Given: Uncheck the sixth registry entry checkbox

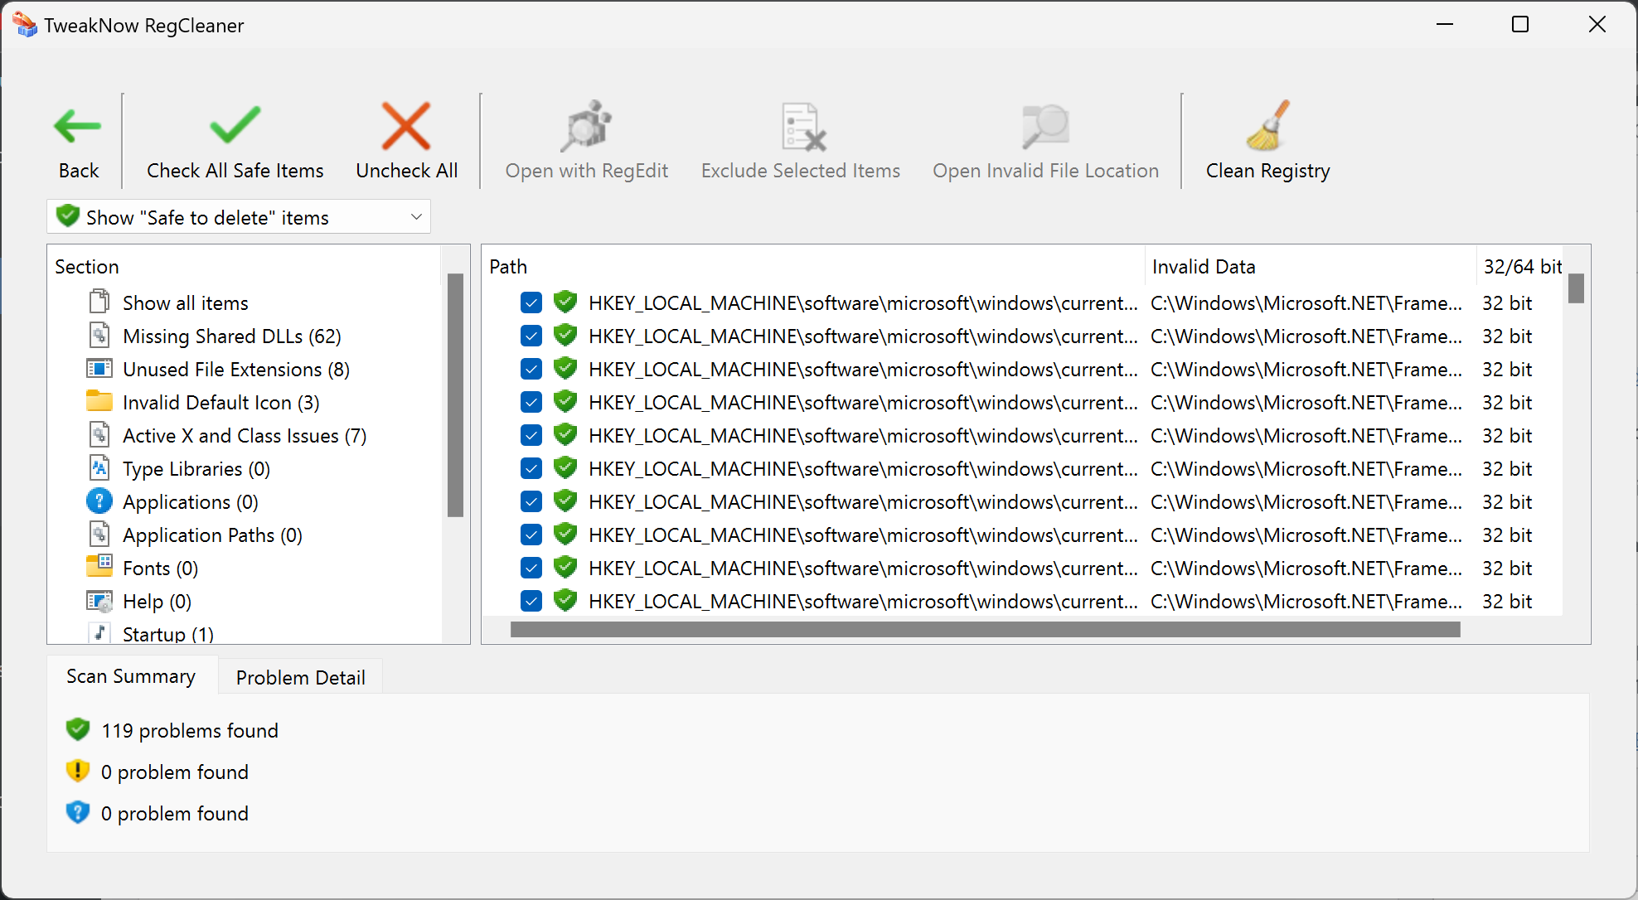Looking at the screenshot, I should click(531, 468).
